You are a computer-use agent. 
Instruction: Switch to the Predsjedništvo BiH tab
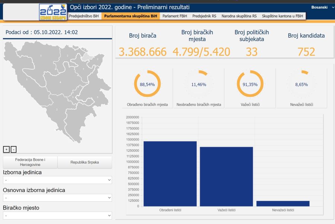[x=84, y=16]
